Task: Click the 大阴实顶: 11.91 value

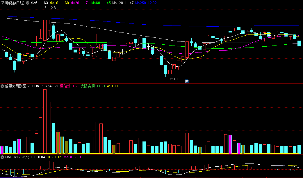Action: (93, 86)
